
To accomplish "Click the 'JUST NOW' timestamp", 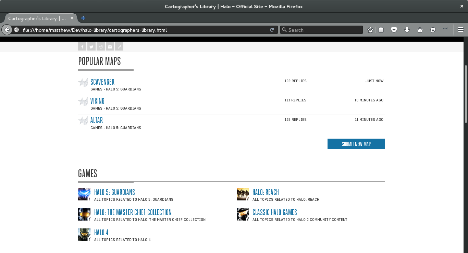I will (x=374, y=81).
